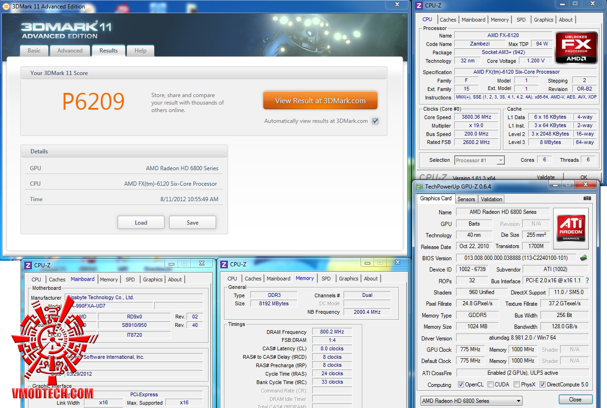The image size is (607, 408).
Task: Click the TechPowerUp GPU-Z title bar icon
Action: [x=419, y=186]
